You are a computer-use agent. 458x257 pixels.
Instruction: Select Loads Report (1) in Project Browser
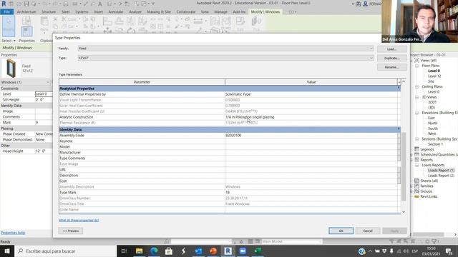tap(441, 171)
